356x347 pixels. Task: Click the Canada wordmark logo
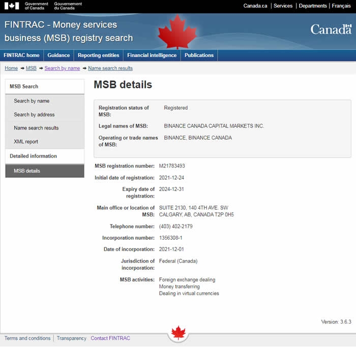coord(331,29)
